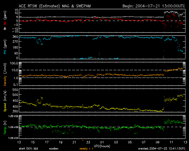Click the 19 hour tick label
Screen dimensions: 189x151
pyautogui.click(x=61, y=142)
